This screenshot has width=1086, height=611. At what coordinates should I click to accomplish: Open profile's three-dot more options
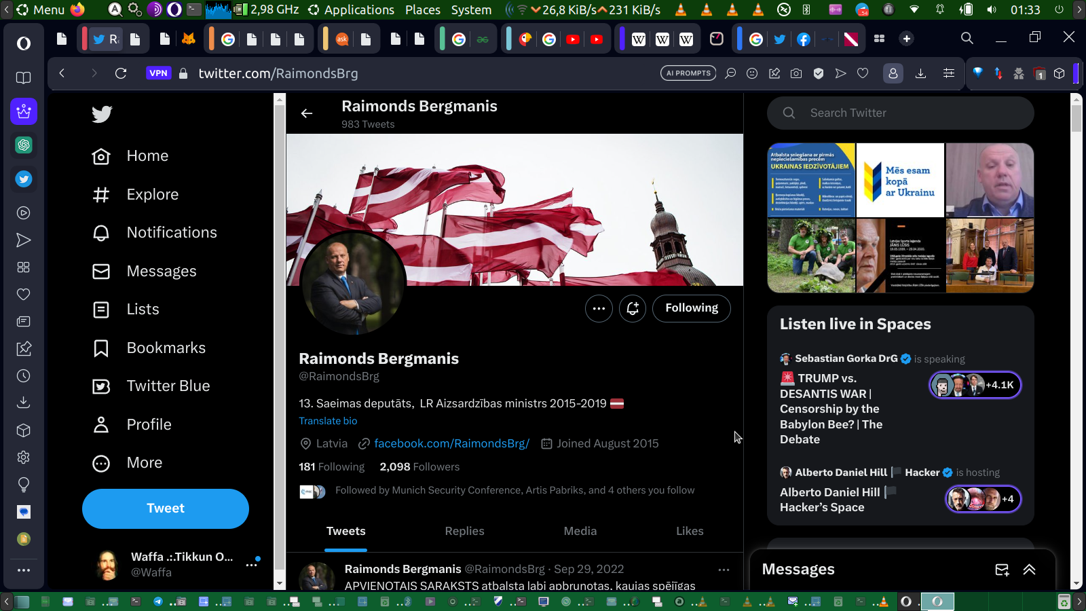[599, 308]
